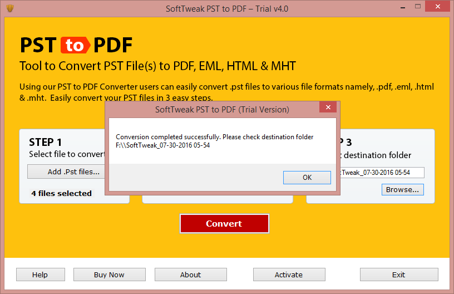Image resolution: width=454 pixels, height=294 pixels.
Task: Click Add .Pst files button
Action: (x=67, y=171)
